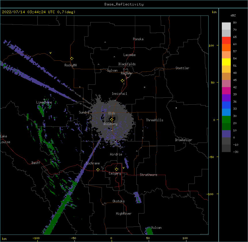
Task: Select the purple-green echo south of Strathmore
Action: tap(138, 197)
